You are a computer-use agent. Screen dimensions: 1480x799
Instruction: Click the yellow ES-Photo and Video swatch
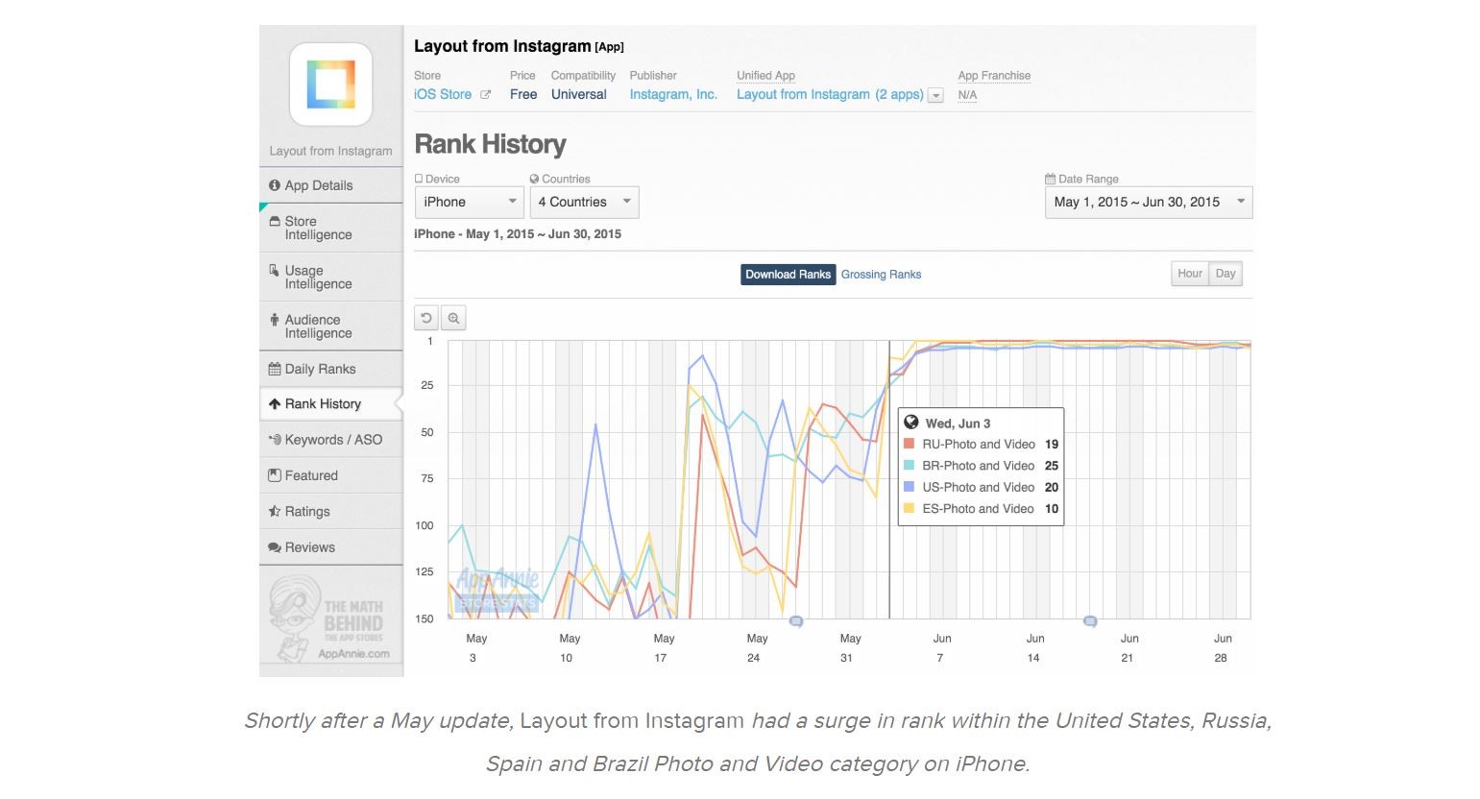pyautogui.click(x=910, y=508)
